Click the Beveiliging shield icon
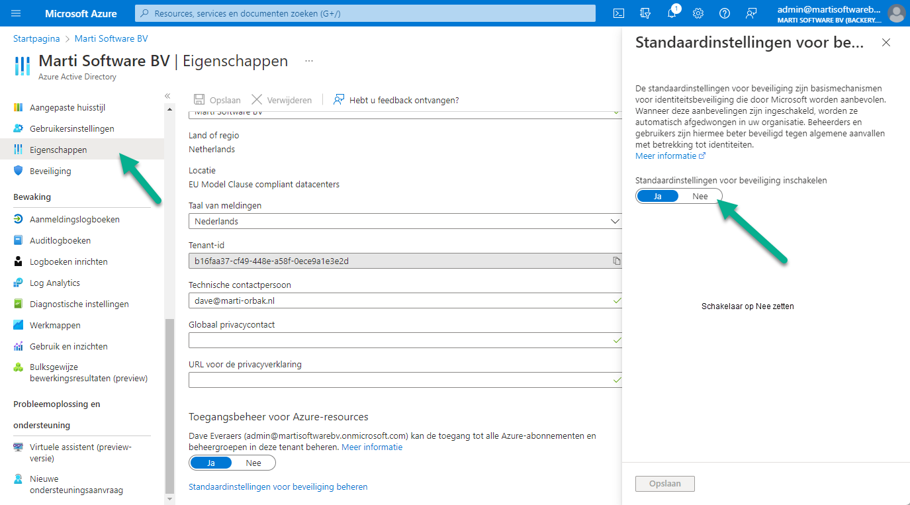The image size is (910, 505). 18,171
